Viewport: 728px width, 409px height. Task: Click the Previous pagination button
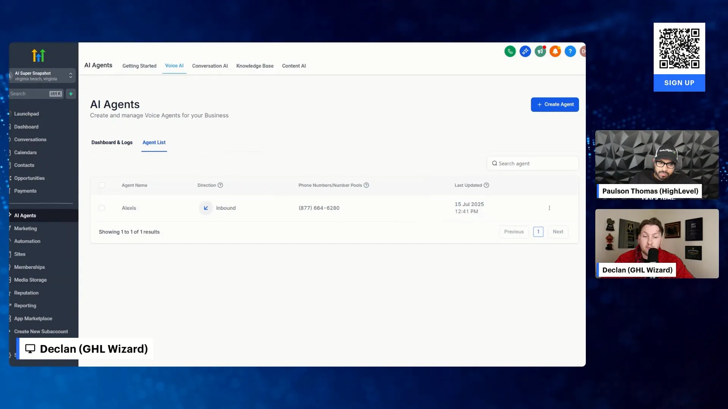click(514, 232)
